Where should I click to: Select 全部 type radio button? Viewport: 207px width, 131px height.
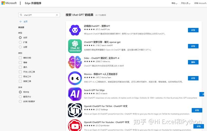pyautogui.click(x=20, y=37)
